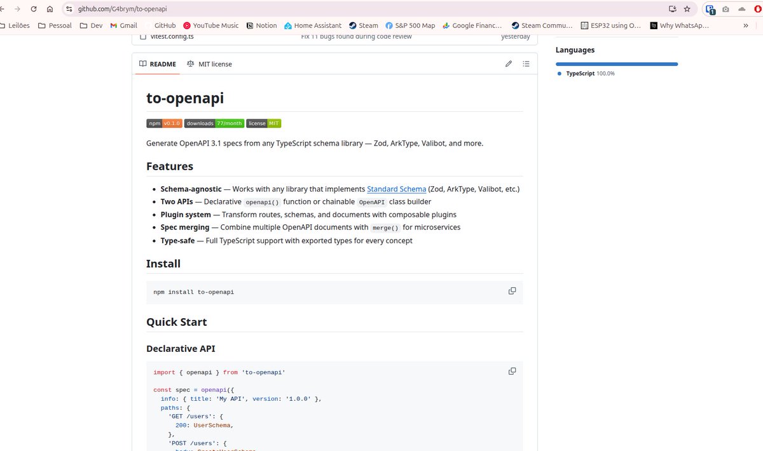The image size is (763, 451).
Task: Open the README outline list icon
Action: (526, 64)
